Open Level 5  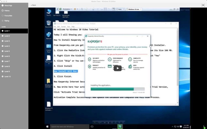coord(14,51)
